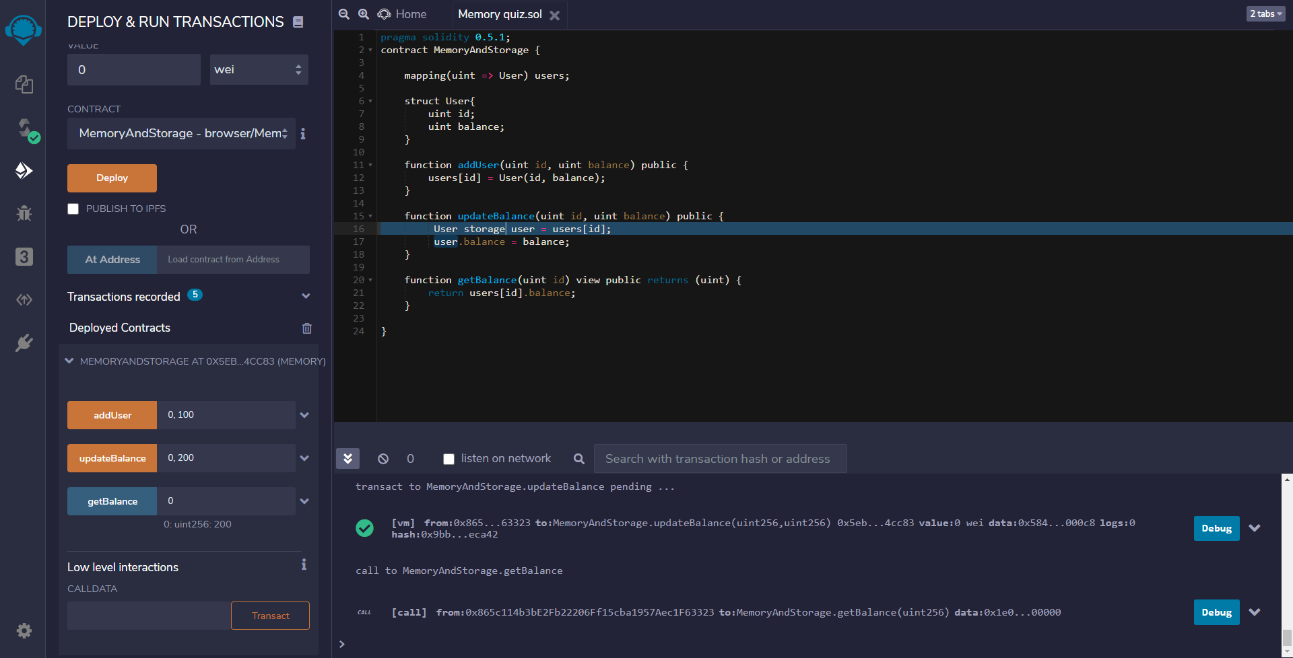Switch to the Home tab
This screenshot has width=1293, height=658.
pos(403,14)
